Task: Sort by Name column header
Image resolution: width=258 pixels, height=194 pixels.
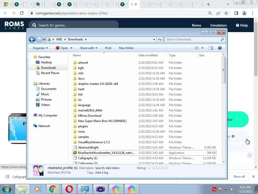Action: (x=104, y=55)
